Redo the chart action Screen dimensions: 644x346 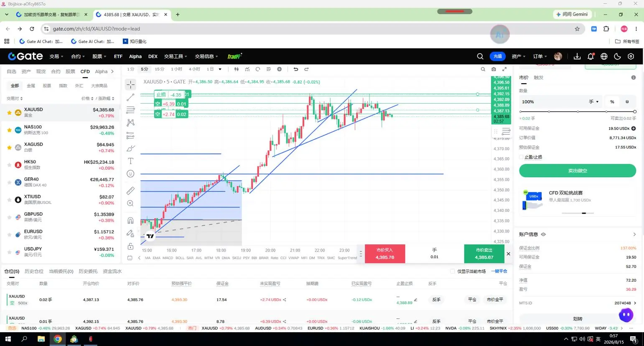[x=306, y=69]
